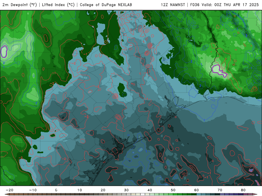Click the purple contour in the light-green eastern area
This screenshot has height=196, width=262.
(219, 71)
